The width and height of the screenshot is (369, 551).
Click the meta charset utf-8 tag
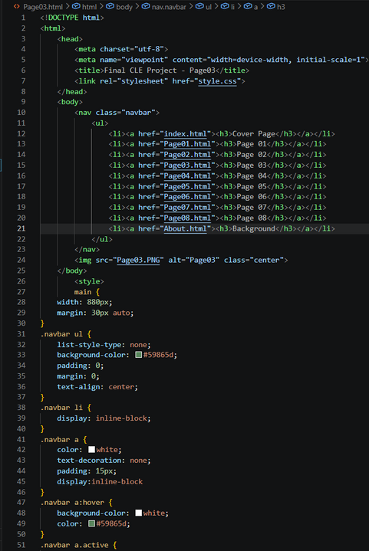(x=121, y=49)
